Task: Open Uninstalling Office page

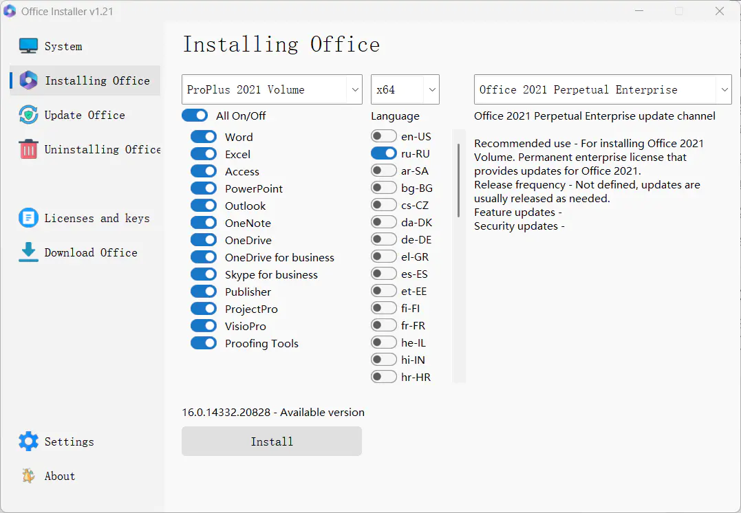Action: [85, 149]
